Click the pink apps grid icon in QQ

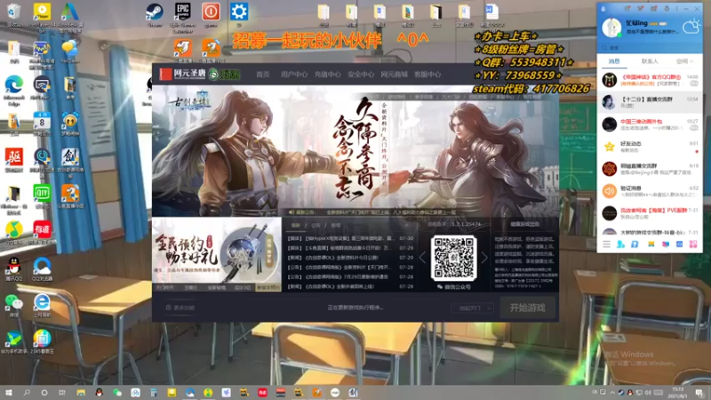693,244
